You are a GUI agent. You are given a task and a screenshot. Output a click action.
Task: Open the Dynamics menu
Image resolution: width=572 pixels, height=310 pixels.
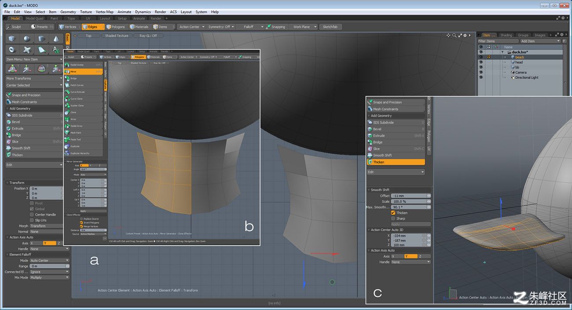click(x=143, y=12)
